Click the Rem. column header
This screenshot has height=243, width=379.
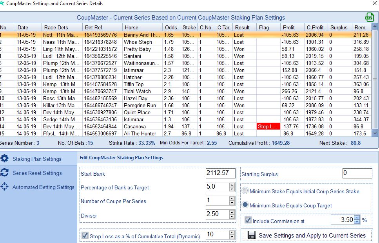(362, 27)
